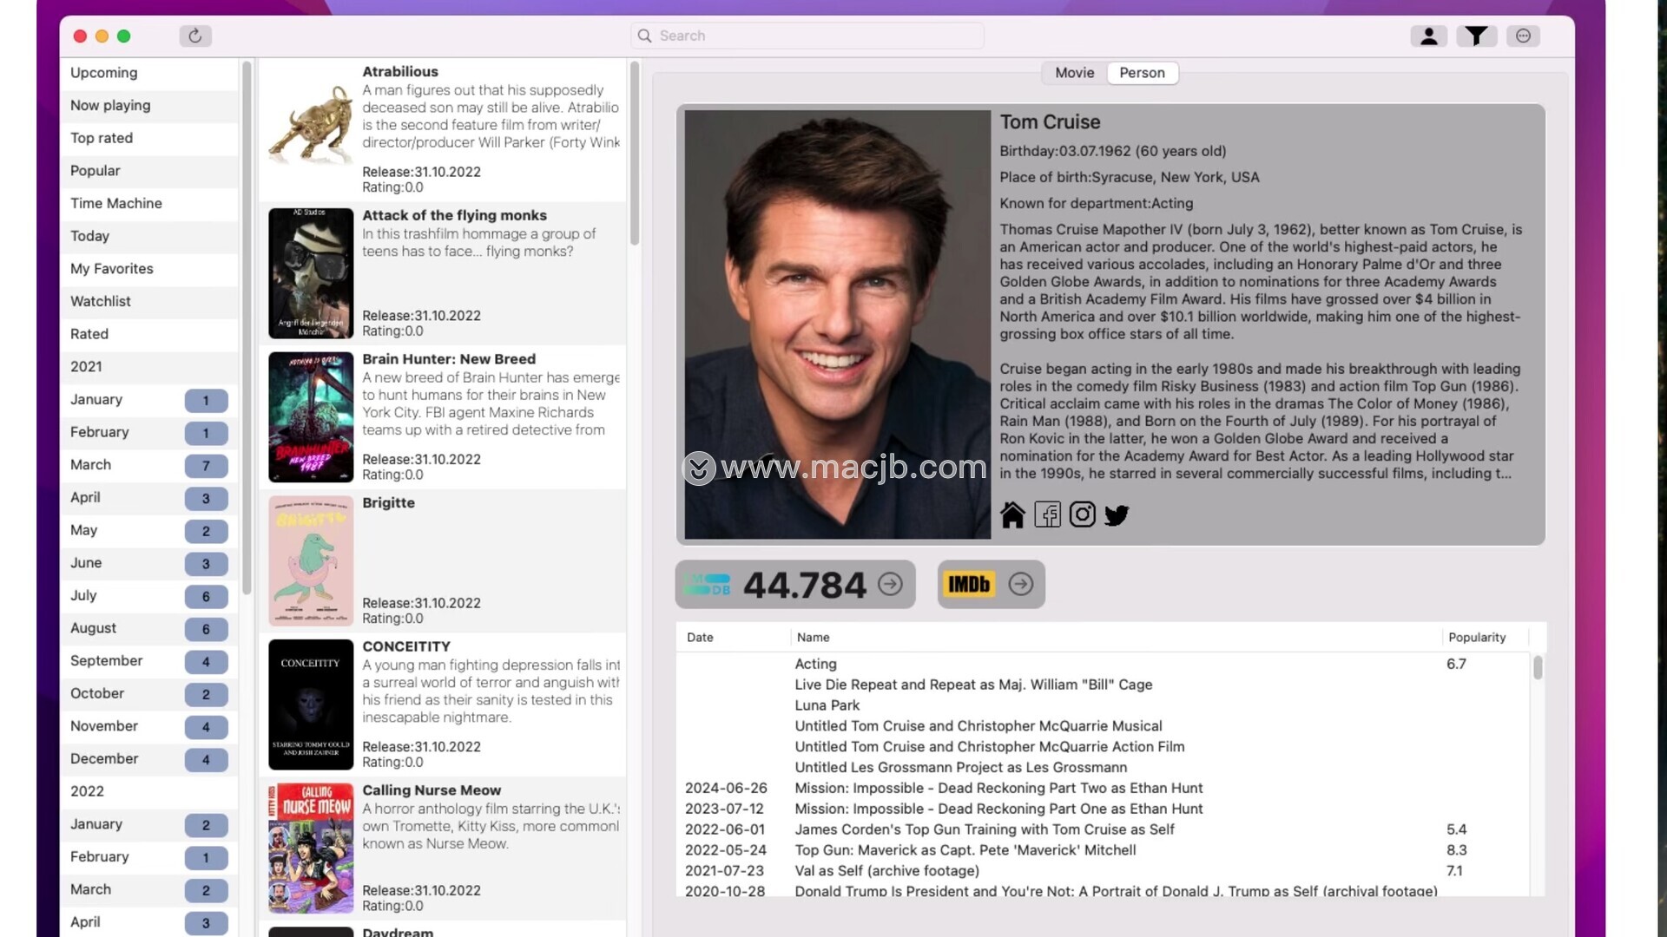The width and height of the screenshot is (1667, 937).
Task: Click the movie list vertical scrollbar
Action: (635, 153)
